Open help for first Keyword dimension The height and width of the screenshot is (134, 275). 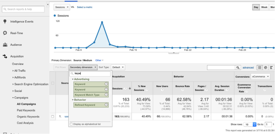(106, 84)
